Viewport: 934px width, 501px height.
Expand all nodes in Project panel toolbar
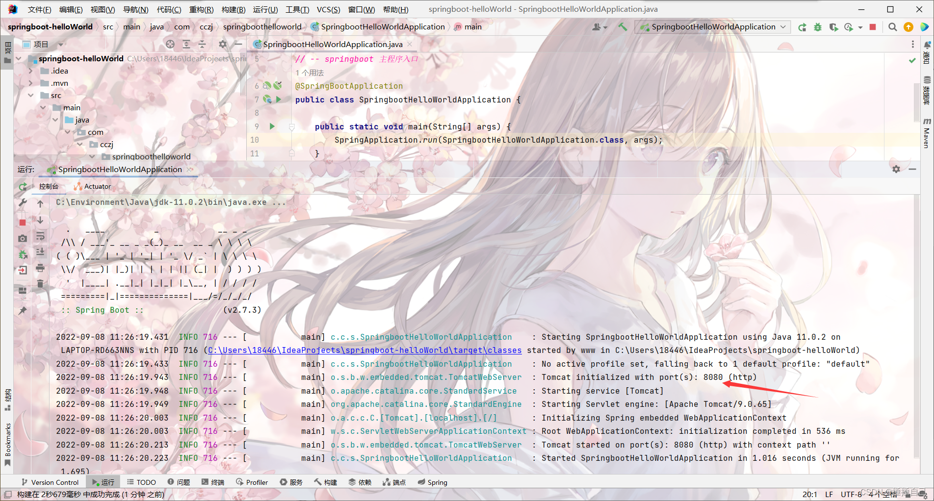pyautogui.click(x=186, y=45)
